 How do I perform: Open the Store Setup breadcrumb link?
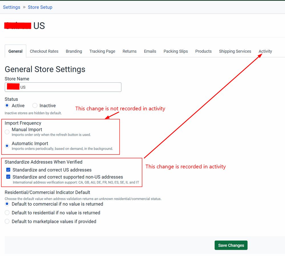click(40, 7)
